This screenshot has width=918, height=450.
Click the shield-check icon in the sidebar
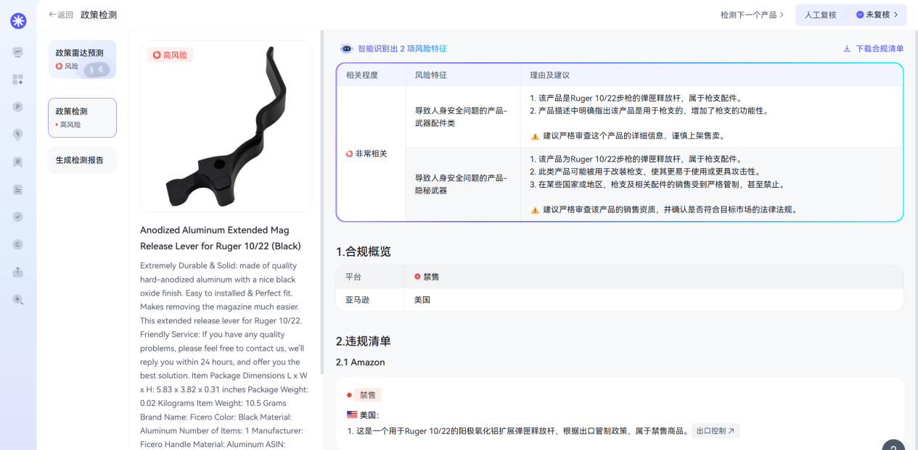coord(17,216)
